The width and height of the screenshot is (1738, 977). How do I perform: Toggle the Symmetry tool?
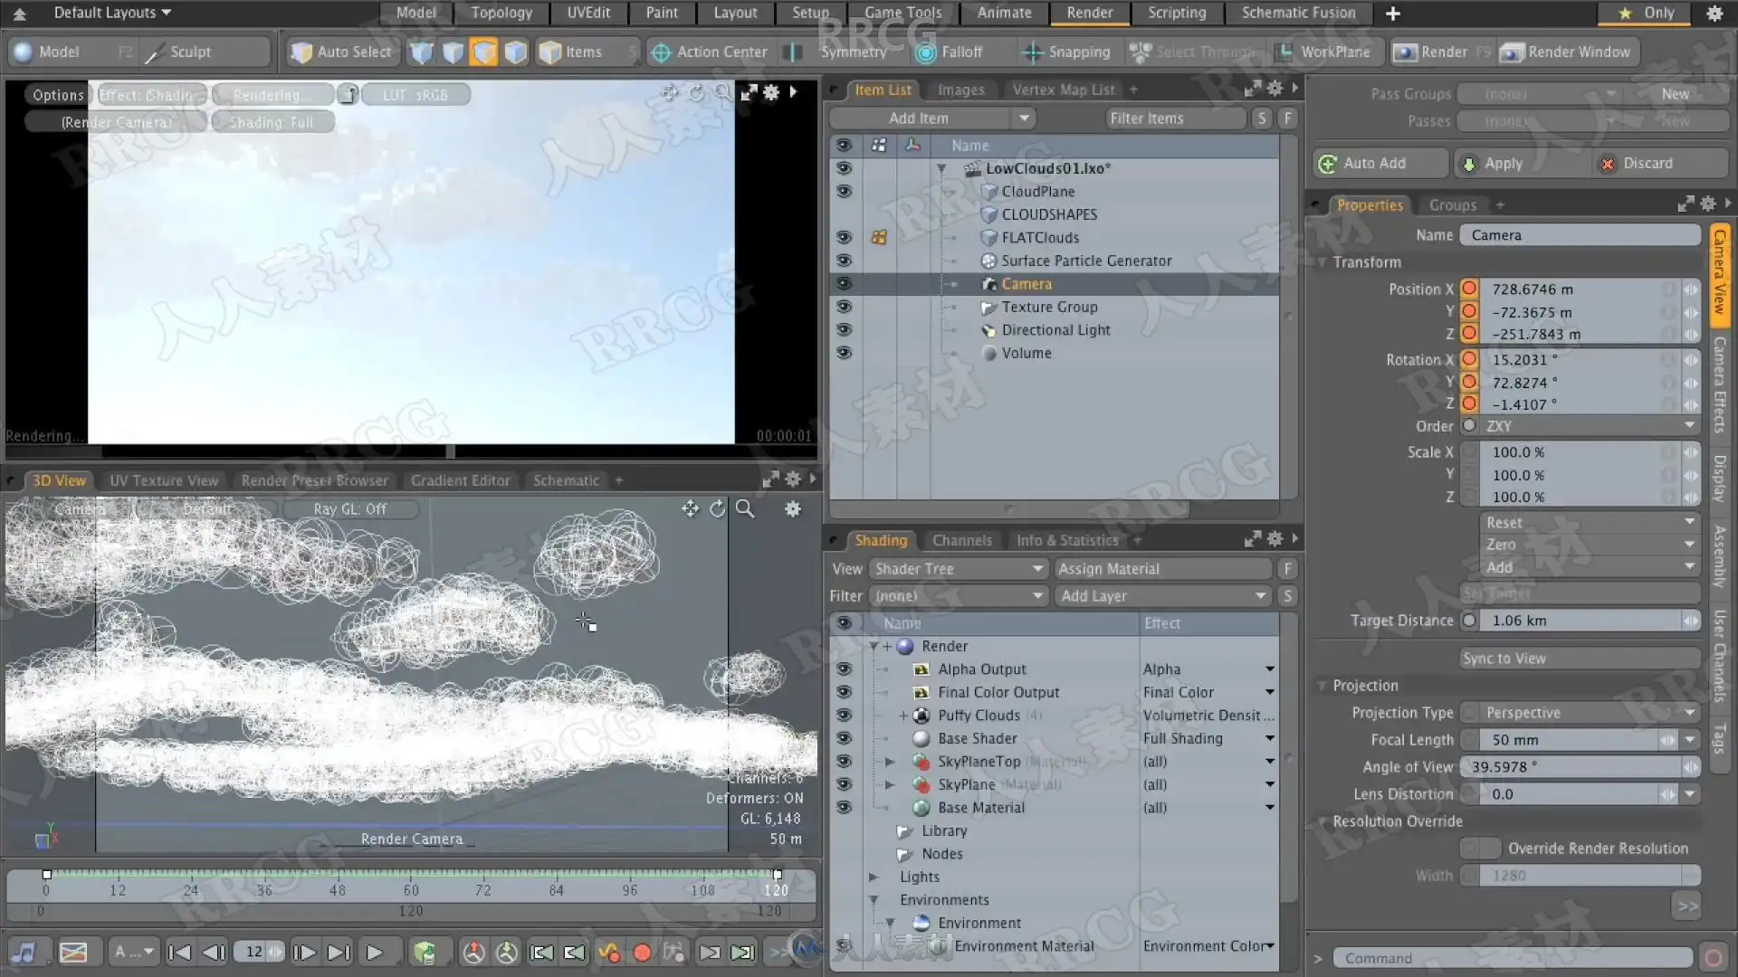click(853, 52)
